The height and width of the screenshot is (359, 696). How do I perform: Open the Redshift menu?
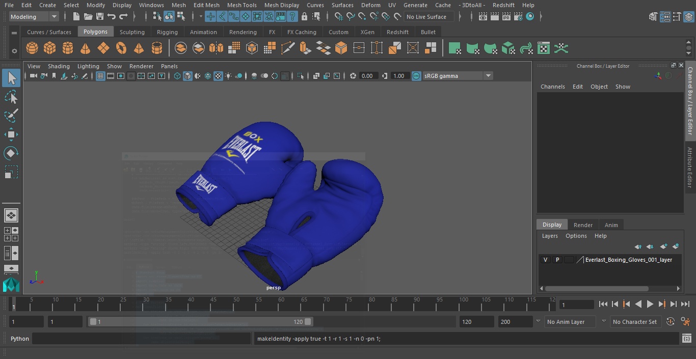coord(503,5)
